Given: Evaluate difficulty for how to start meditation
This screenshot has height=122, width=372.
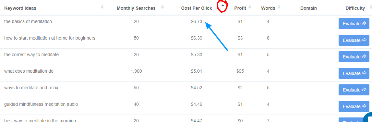Looking at the screenshot, I should (x=354, y=40).
